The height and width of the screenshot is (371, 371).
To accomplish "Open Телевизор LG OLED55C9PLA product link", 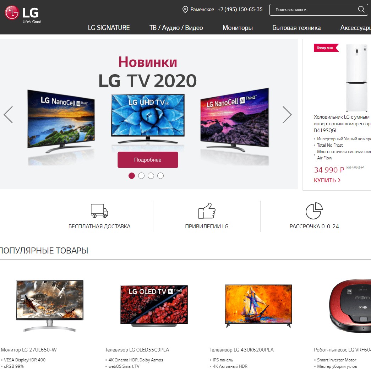I will point(137,350).
